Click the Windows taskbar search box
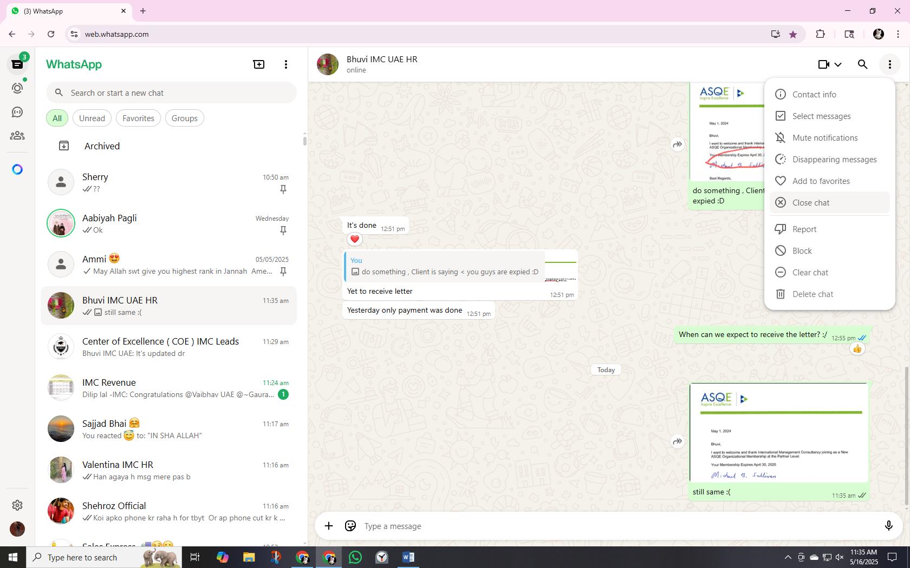This screenshot has height=568, width=910. (x=104, y=557)
